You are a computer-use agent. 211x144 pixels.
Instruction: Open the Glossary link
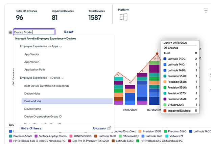point(99,128)
